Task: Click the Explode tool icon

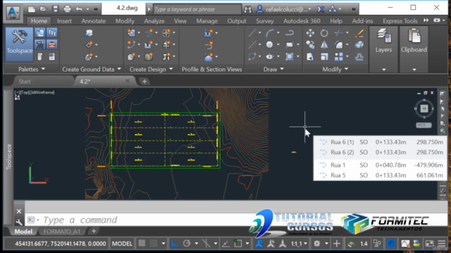Action: (x=359, y=45)
